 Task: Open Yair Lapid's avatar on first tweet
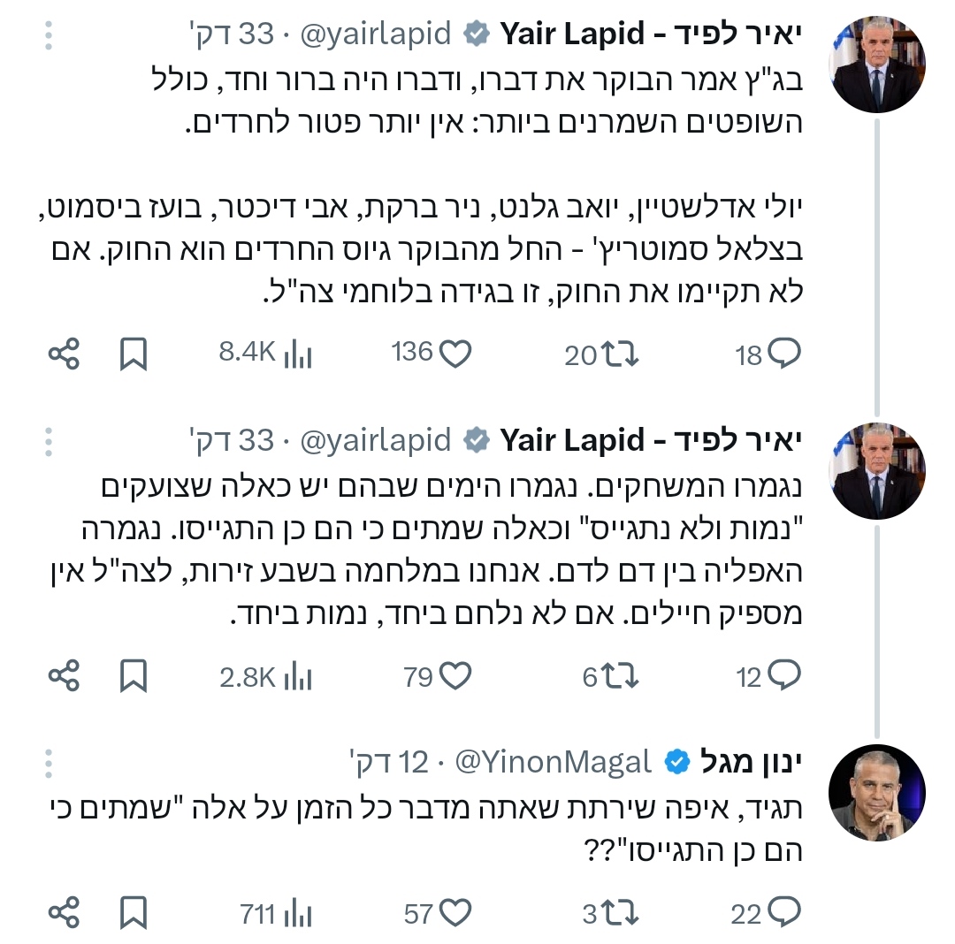pos(876,64)
